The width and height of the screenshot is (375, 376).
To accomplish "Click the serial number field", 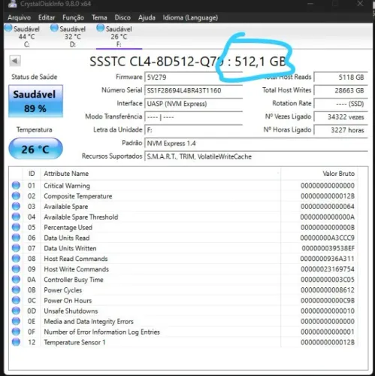I will (194, 90).
